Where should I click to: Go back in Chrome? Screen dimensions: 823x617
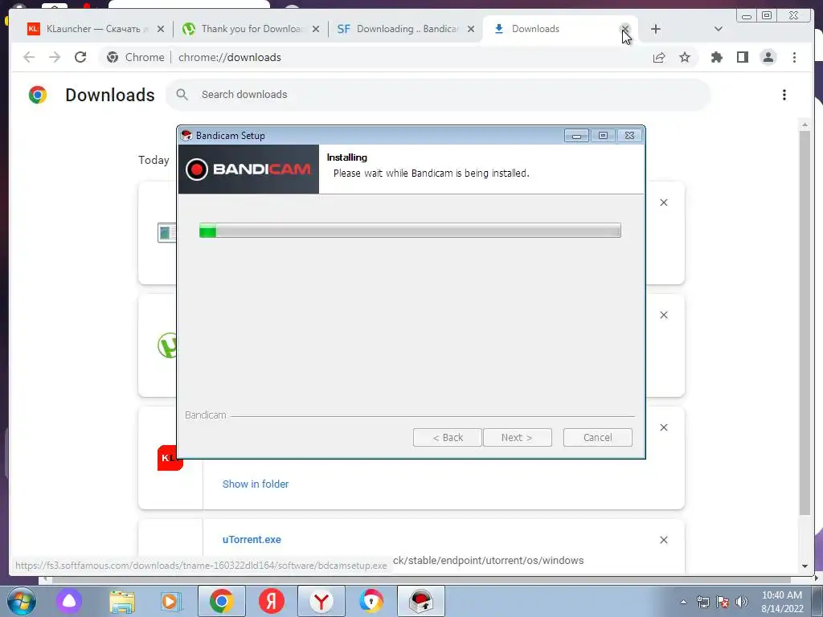30,57
